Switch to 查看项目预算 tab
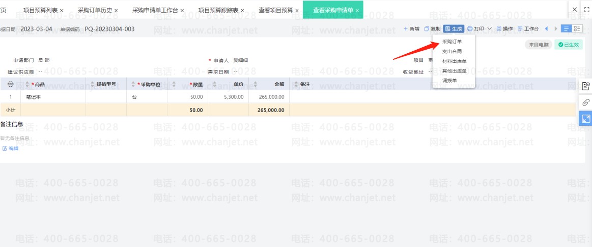The width and height of the screenshot is (592, 247). [x=276, y=10]
